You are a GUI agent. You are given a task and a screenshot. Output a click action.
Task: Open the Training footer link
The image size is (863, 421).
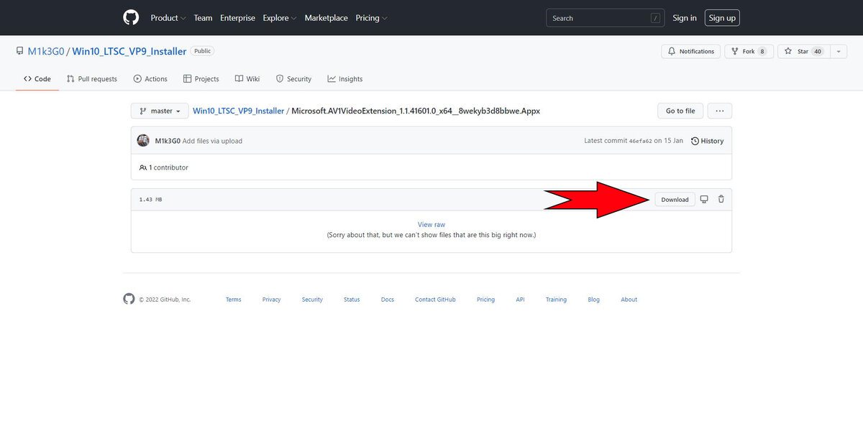556,300
